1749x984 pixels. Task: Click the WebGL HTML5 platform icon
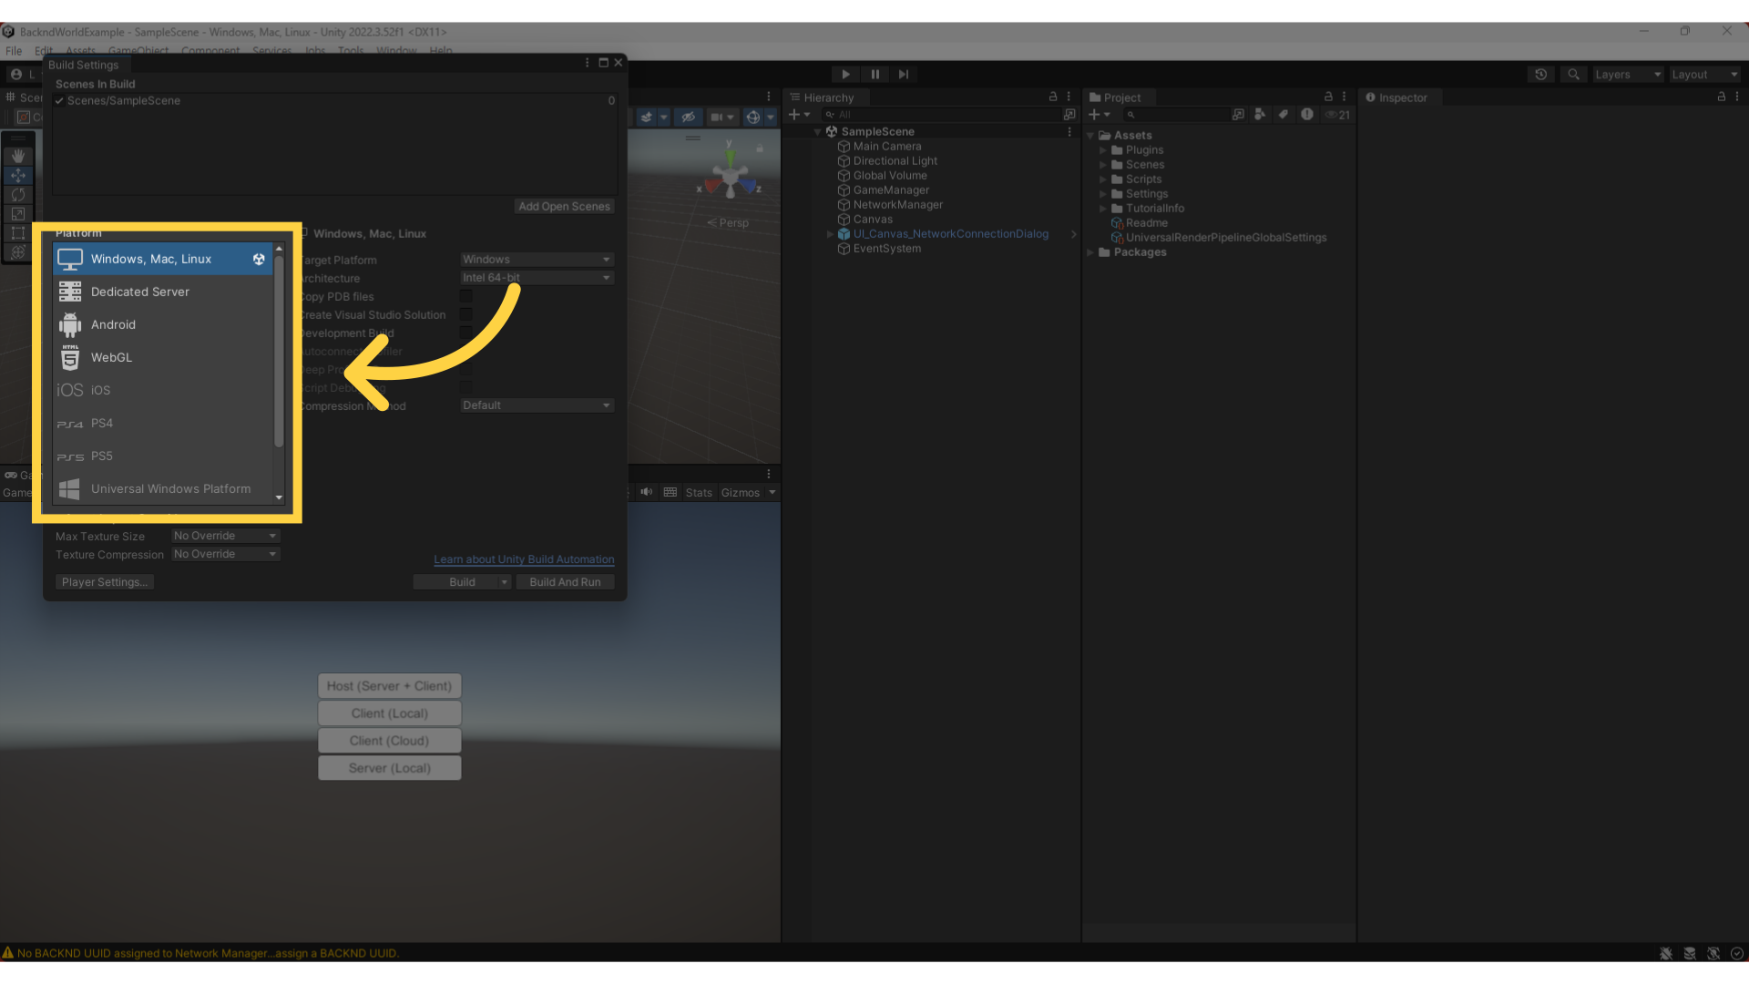(x=70, y=358)
